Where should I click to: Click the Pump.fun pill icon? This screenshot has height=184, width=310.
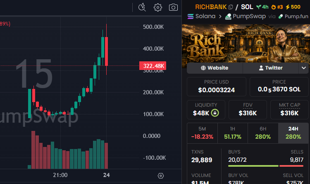(x=281, y=16)
